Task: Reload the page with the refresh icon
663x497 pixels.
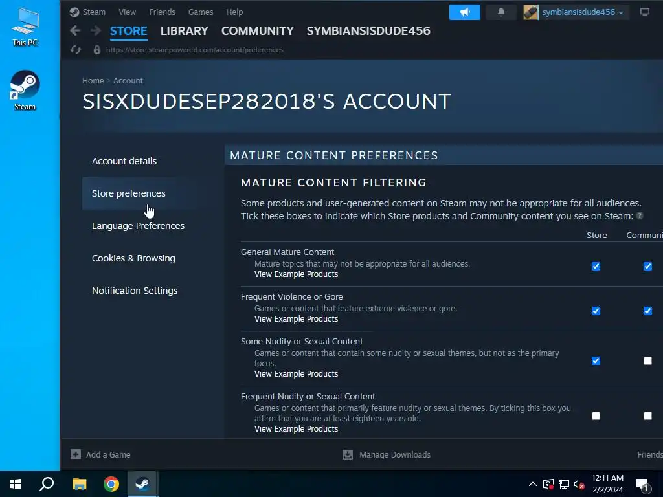Action: point(76,50)
